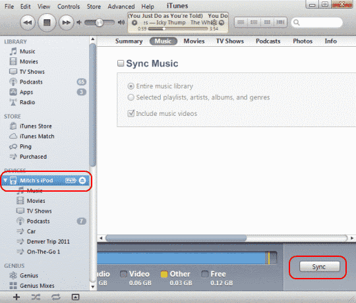Click the add playlist plus button
The height and width of the screenshot is (303, 356).
(16, 297)
